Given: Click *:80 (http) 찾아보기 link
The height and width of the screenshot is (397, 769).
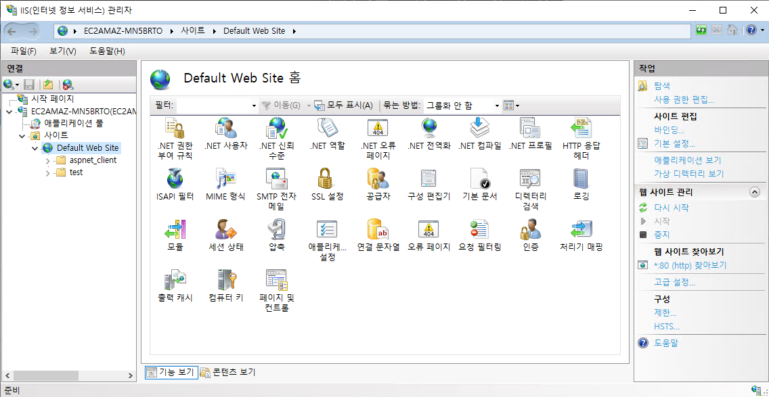Looking at the screenshot, I should coord(690,265).
